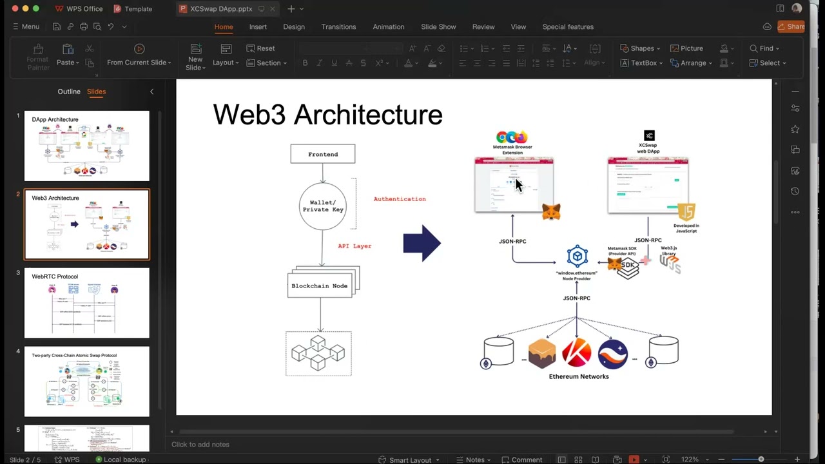The height and width of the screenshot is (464, 825).
Task: Open the Section dropdown
Action: click(x=267, y=63)
